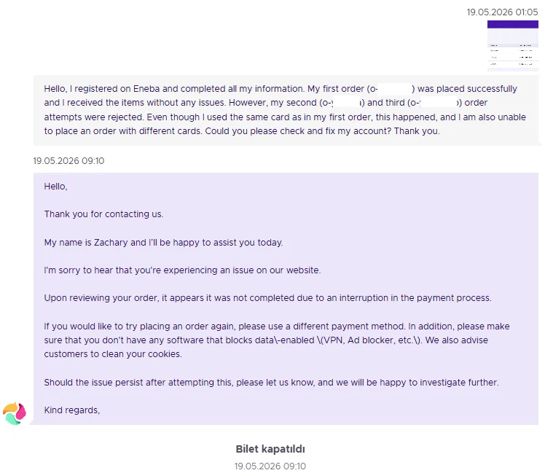Image resolution: width=545 pixels, height=473 pixels.
Task: Click the 'Upon reviewing your order' sentence
Action: [x=267, y=298]
